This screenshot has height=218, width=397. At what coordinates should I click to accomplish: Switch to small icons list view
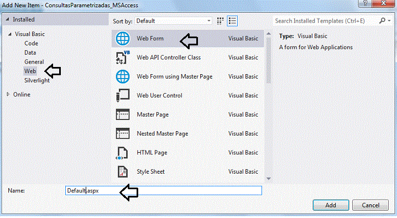tap(232, 21)
